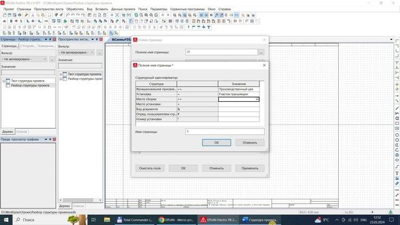The height and width of the screenshot is (225, 400).
Task: Click '...' filter button in Страницы panel
Action: pyautogui.click(x=52, y=59)
